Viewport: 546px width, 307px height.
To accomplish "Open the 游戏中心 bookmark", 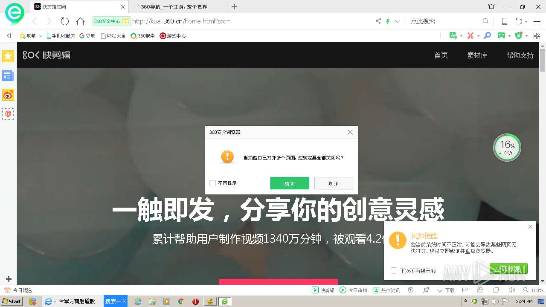I will (173, 36).
